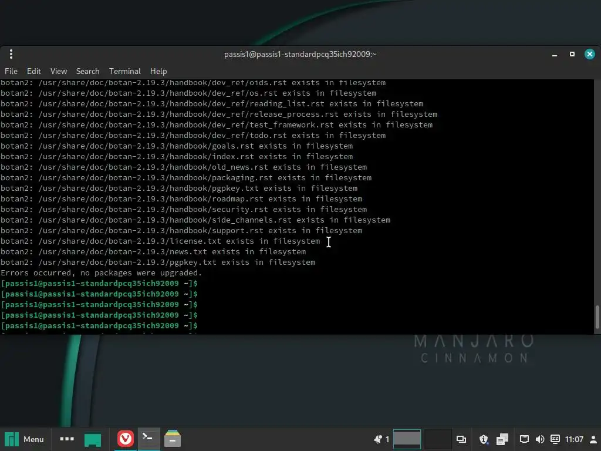The width and height of the screenshot is (601, 451).
Task: Click the terminal vertical scrollbar thumb
Action: (x=597, y=317)
